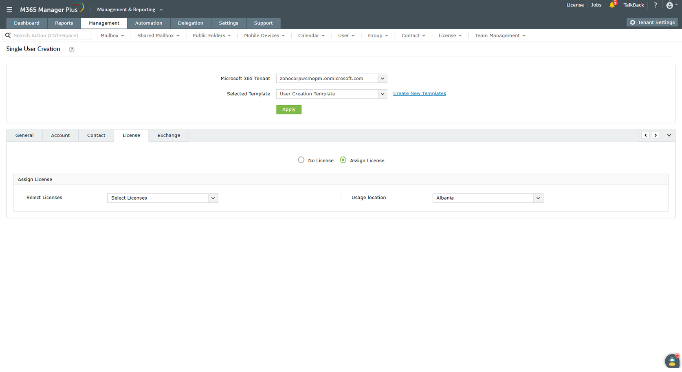Open the user account avatar menu

pos(671,5)
